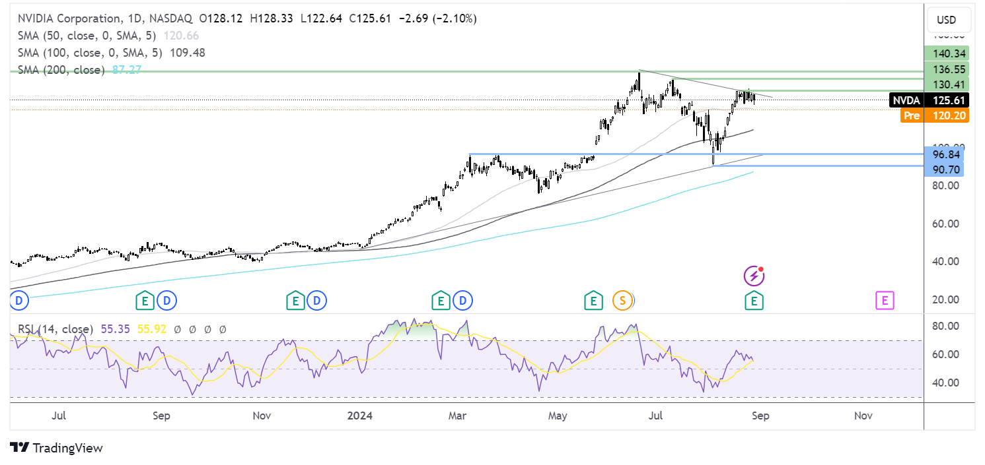Click the SMA 50 value 120.66
This screenshot has width=985, height=465.
point(181,36)
